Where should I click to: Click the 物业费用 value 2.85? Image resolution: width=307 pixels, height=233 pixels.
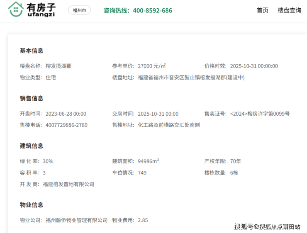point(143,220)
